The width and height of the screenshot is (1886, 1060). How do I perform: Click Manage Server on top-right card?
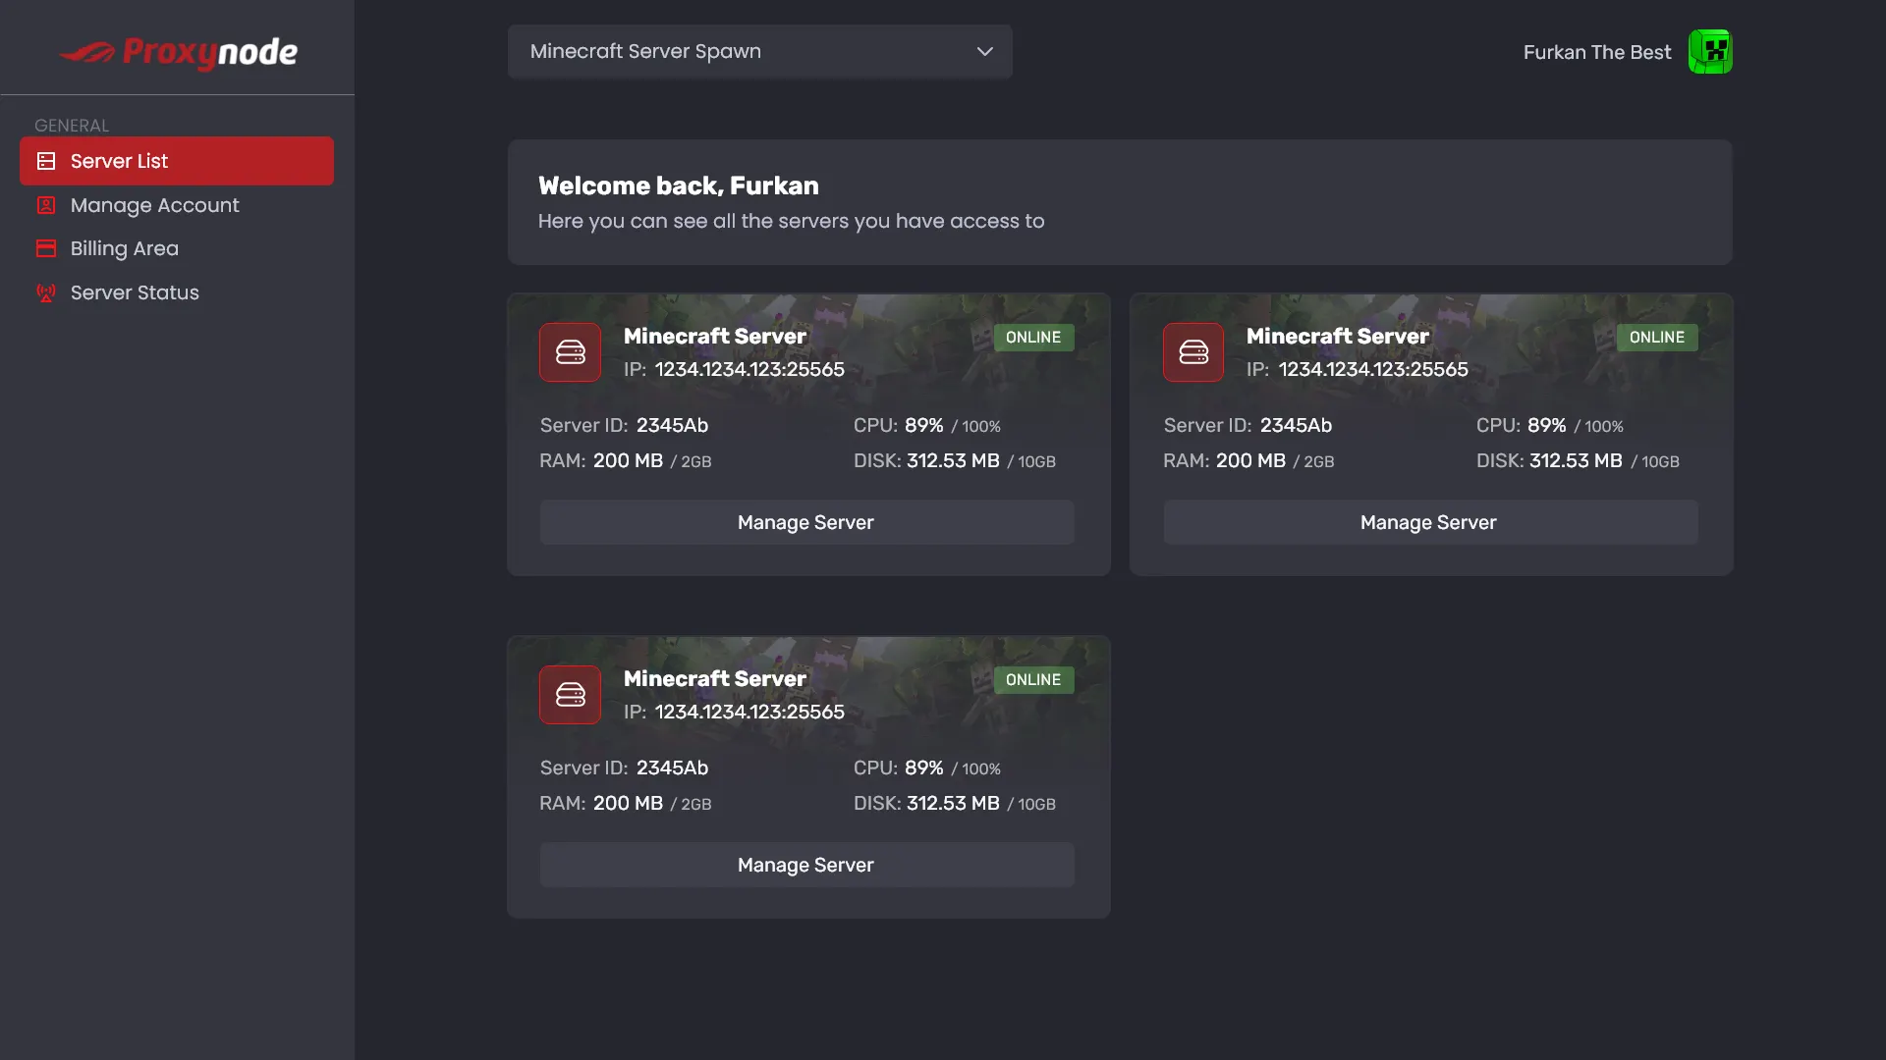(x=1429, y=522)
